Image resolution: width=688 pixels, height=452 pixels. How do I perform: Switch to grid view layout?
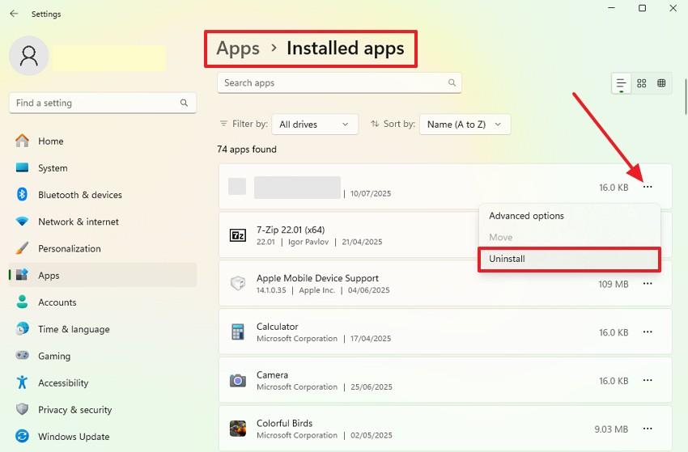coord(642,83)
